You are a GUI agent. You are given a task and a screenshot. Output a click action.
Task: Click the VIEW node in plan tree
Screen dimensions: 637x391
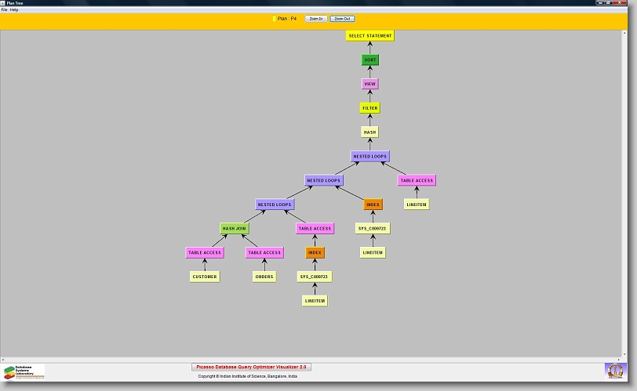coord(370,84)
